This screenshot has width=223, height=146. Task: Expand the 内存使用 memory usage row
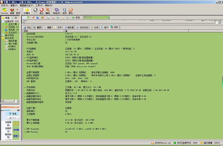click(x=25, y=87)
